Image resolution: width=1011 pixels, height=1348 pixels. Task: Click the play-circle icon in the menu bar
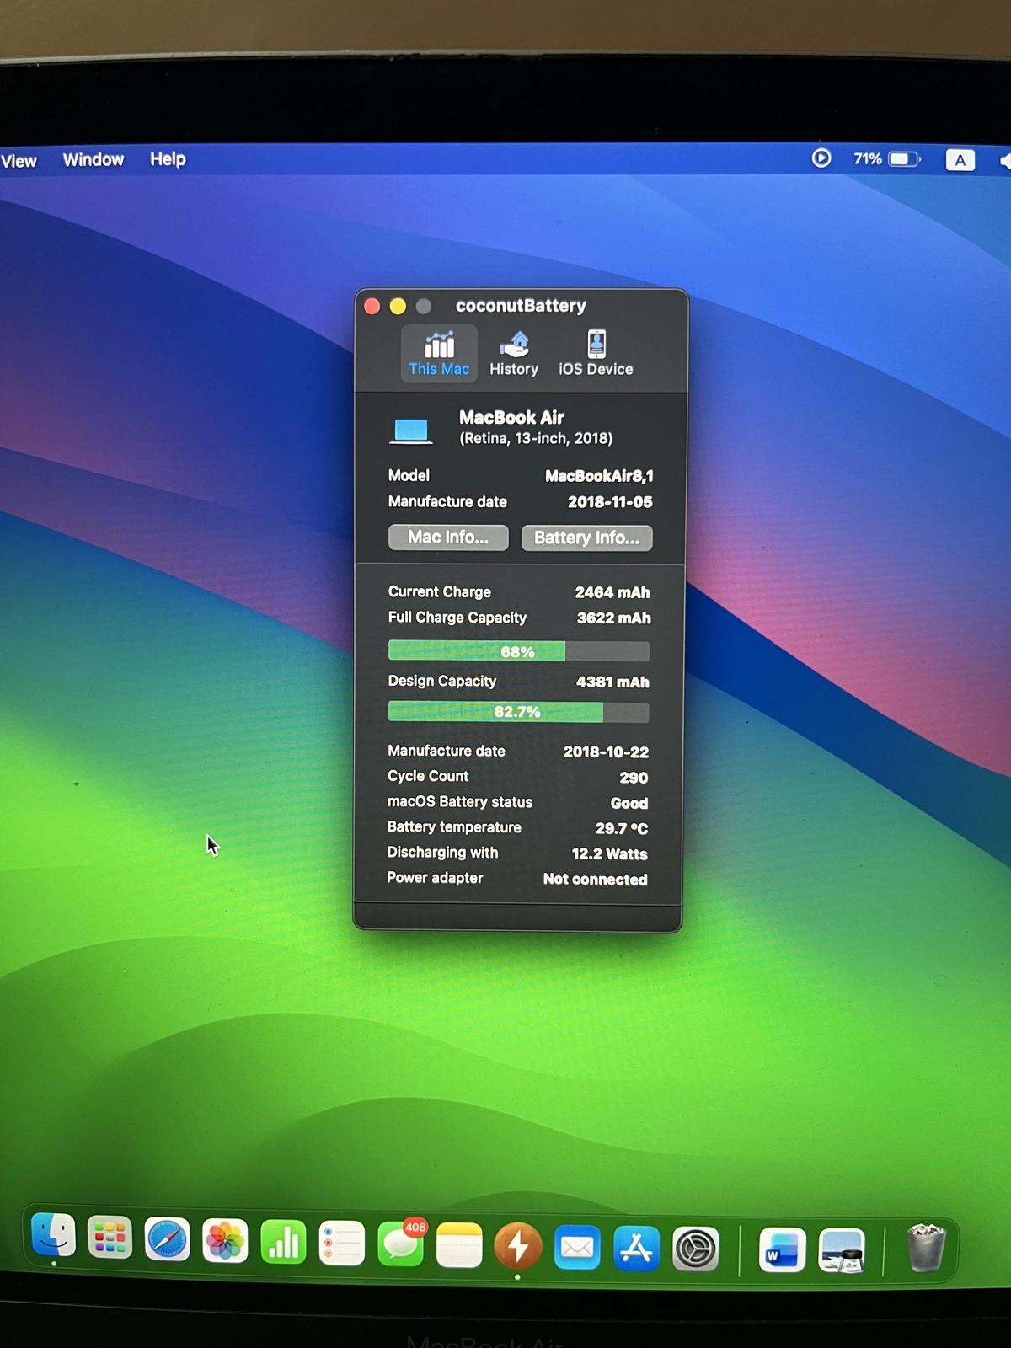[821, 158]
